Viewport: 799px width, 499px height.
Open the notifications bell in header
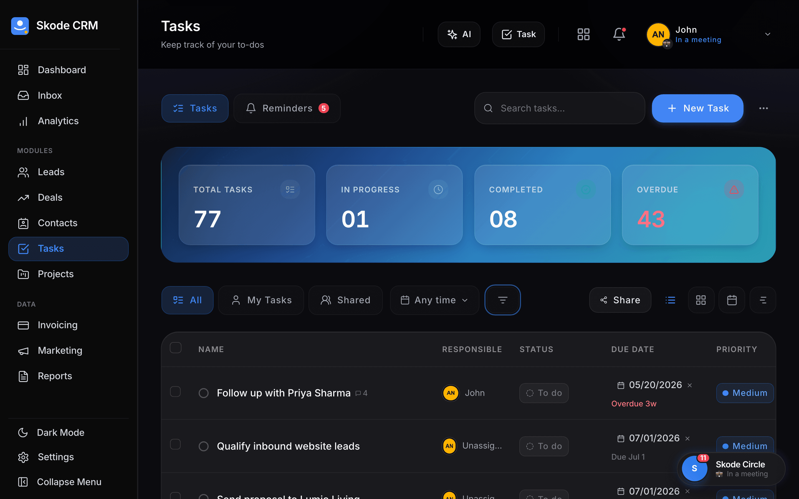click(619, 34)
